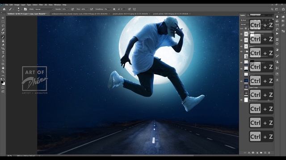Screen dimensions: 286x160
Task: Toggle pressure for size button
Action: pos(129,9)
